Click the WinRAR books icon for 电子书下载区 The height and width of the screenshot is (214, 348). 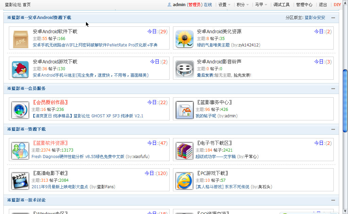click(185, 151)
